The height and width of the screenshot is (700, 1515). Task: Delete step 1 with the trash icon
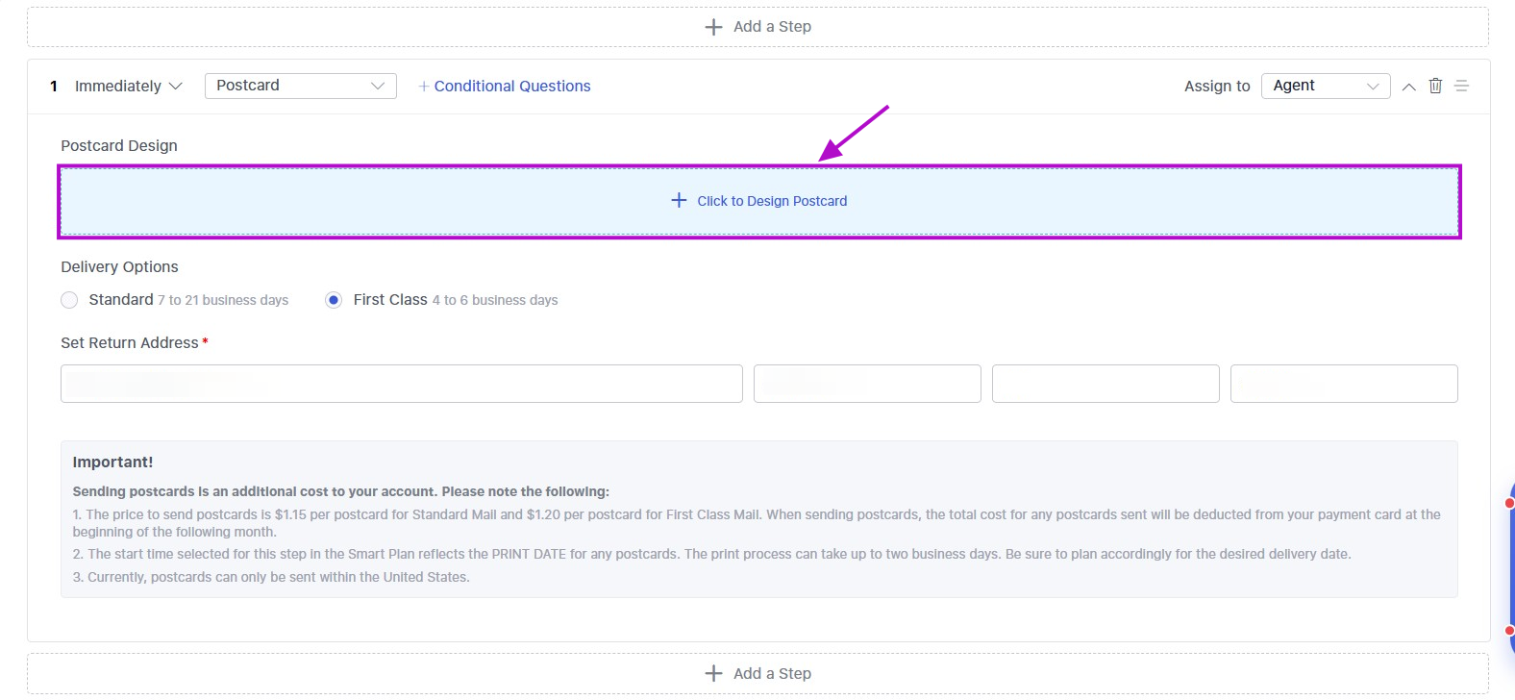click(1435, 86)
